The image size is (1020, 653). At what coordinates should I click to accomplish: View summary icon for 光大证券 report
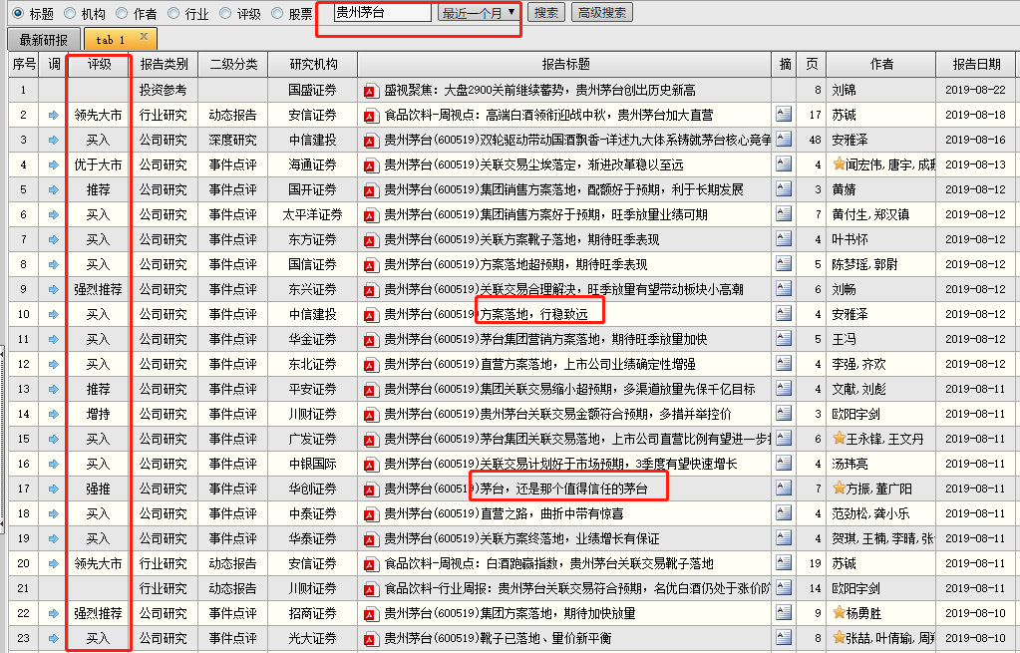[784, 637]
